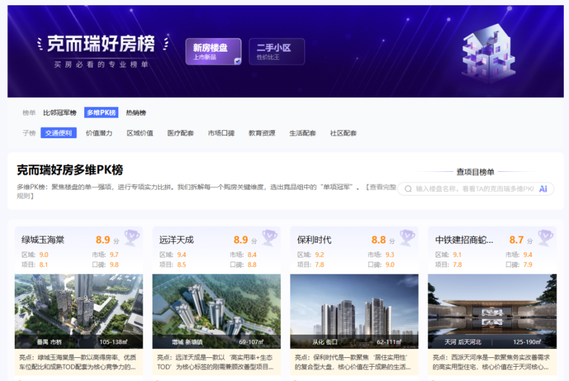Choose the 社区配套 sub-ranking
569x381 pixels.
(343, 133)
